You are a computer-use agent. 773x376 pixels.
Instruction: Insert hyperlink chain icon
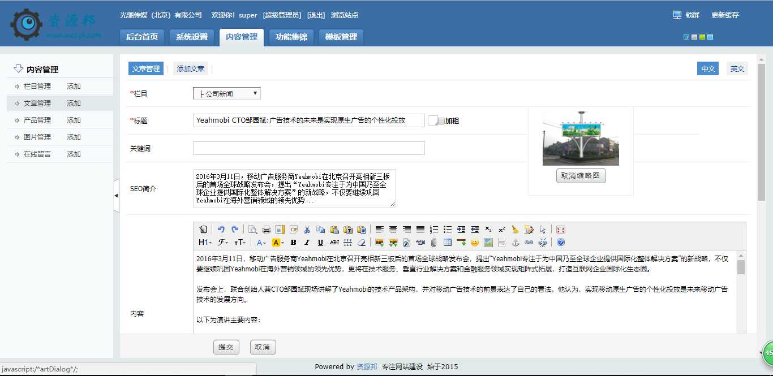529,243
